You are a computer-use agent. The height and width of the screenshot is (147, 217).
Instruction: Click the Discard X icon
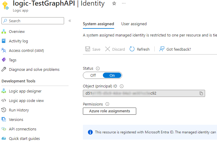tap(108, 49)
